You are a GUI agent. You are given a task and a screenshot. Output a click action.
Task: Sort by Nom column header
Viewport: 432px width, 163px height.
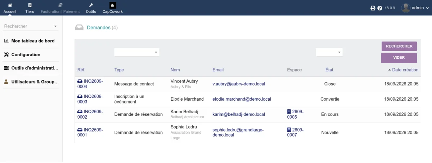tap(175, 70)
